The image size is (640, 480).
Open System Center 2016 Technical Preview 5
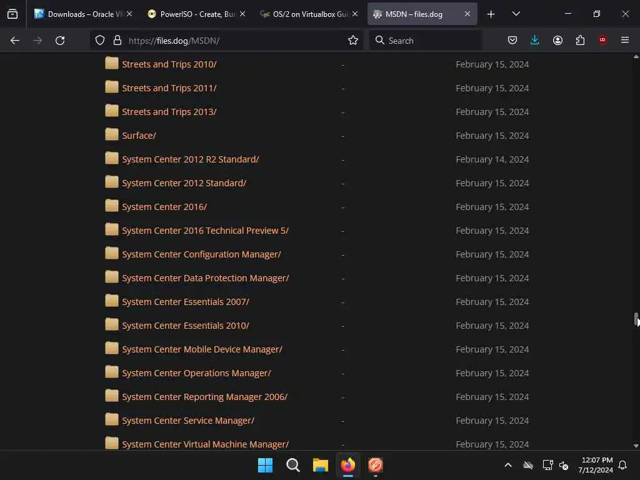pyautogui.click(x=205, y=231)
